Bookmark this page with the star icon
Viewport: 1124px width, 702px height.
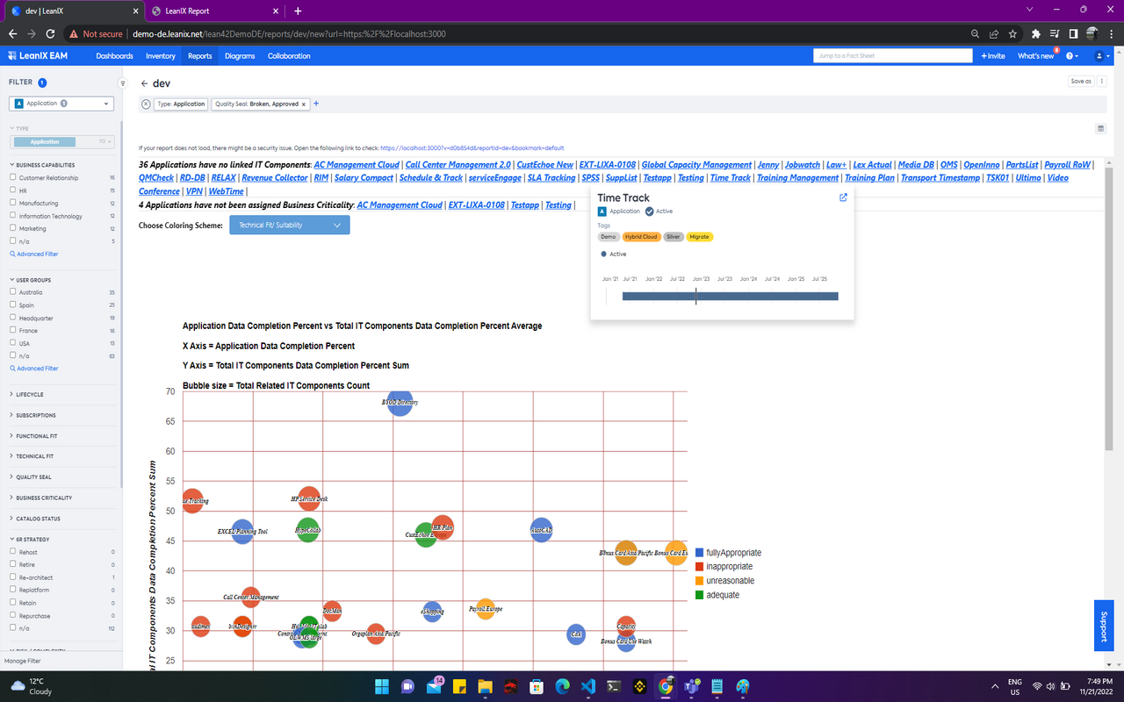(1013, 33)
